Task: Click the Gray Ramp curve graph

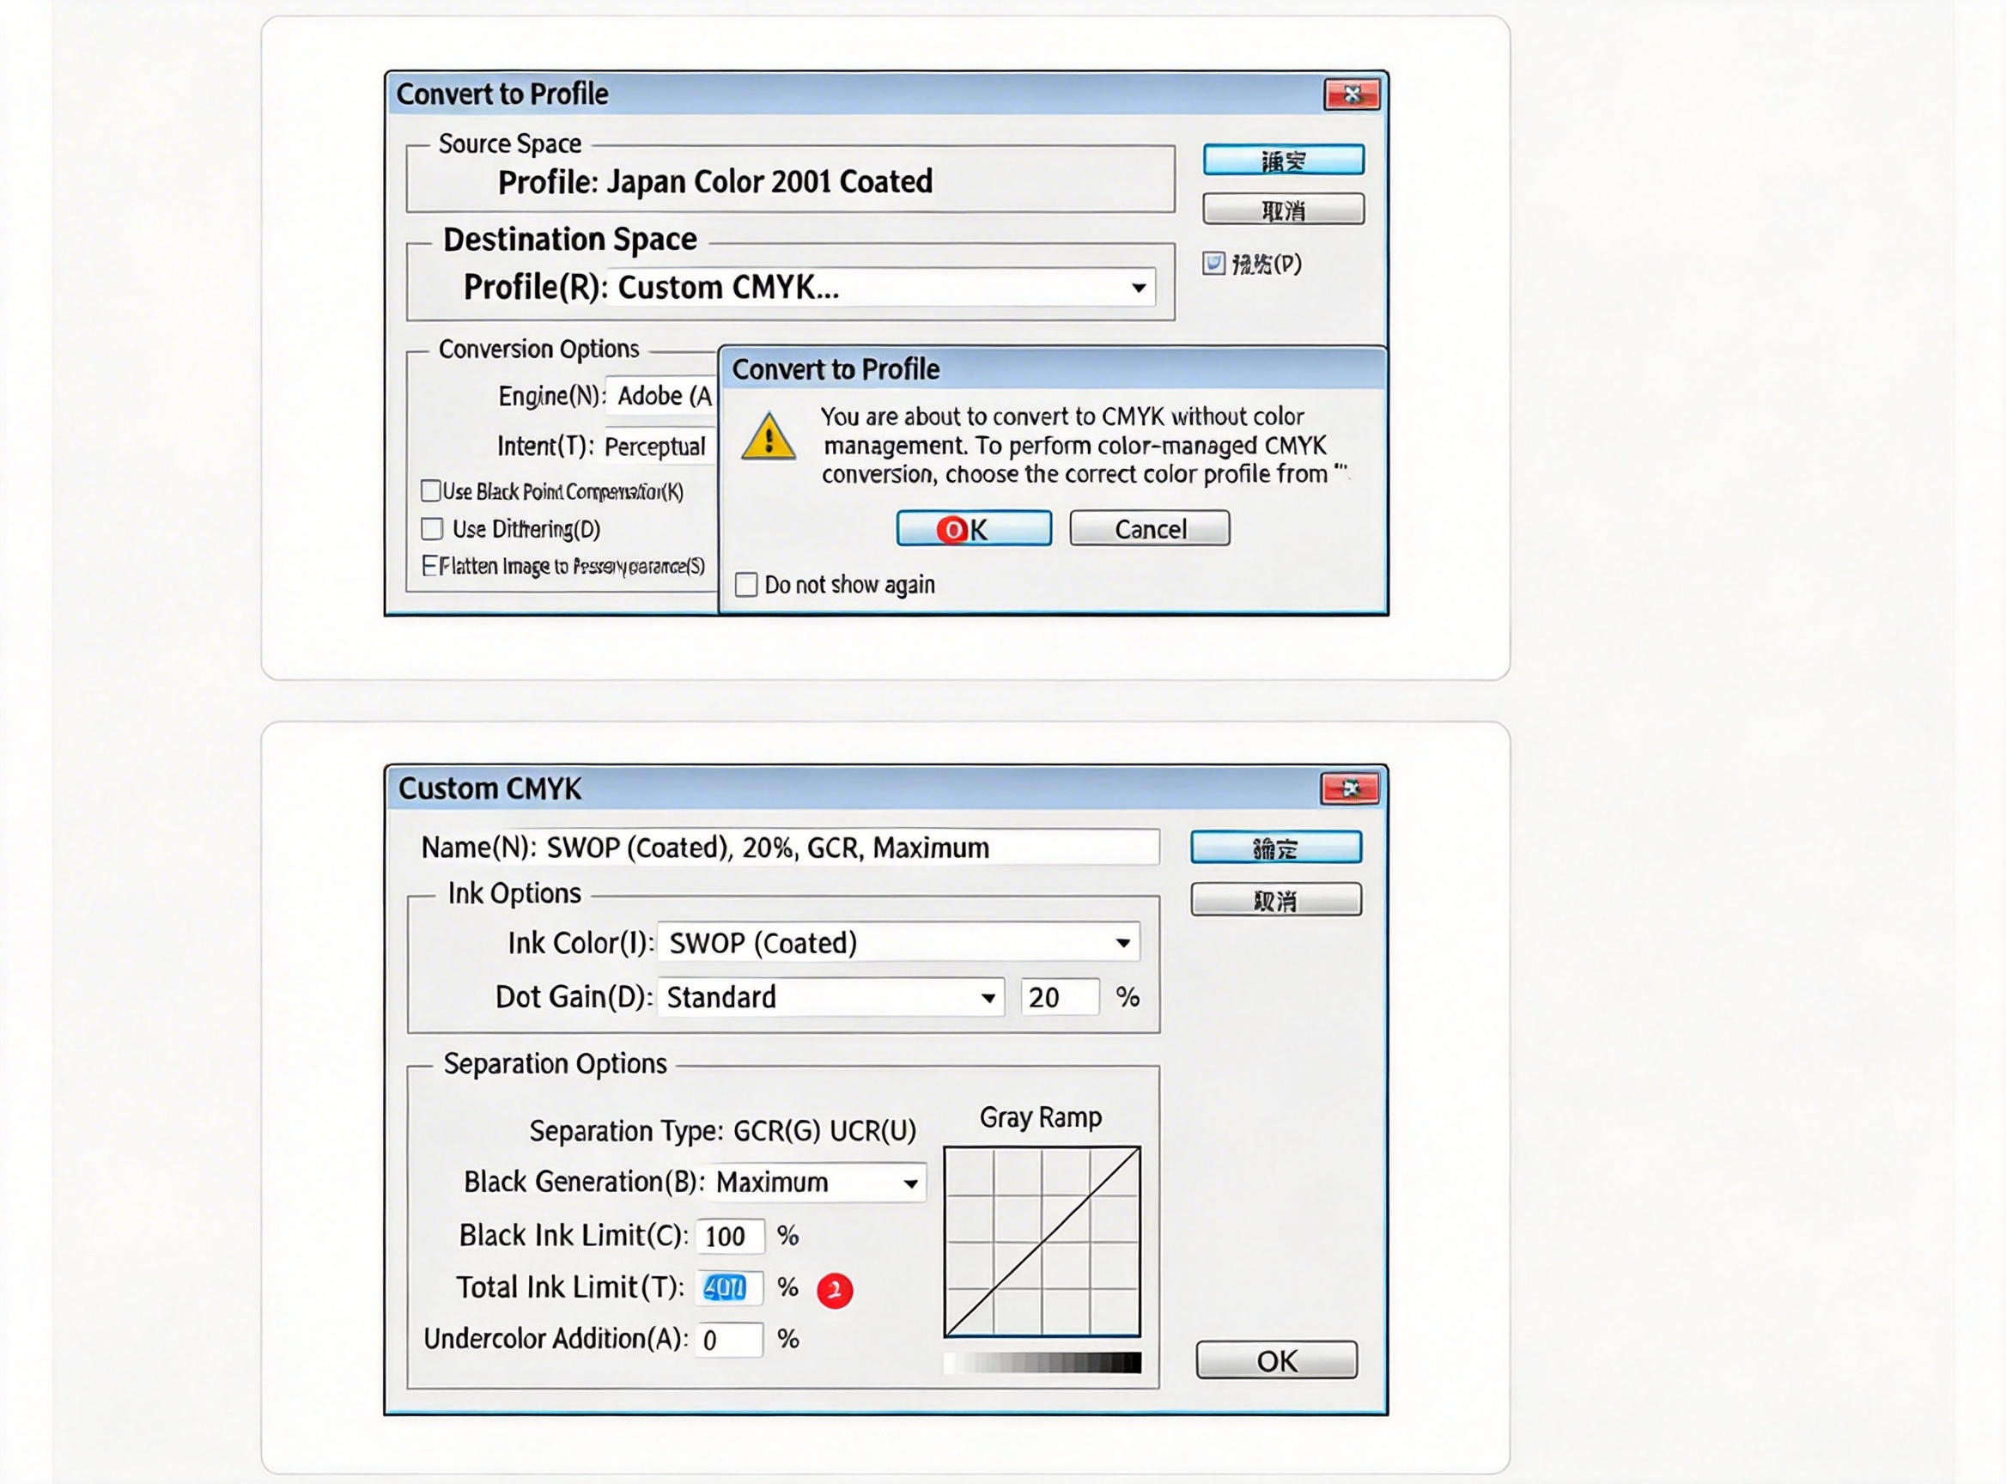Action: pyautogui.click(x=1043, y=1242)
